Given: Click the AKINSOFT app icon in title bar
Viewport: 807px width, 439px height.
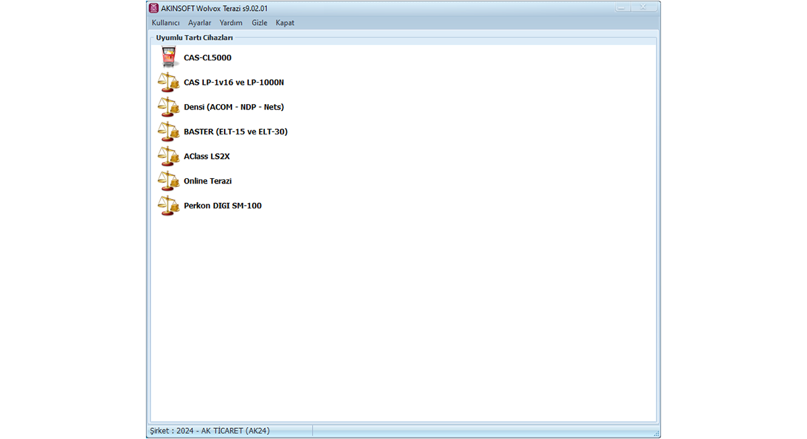Looking at the screenshot, I should (x=154, y=8).
